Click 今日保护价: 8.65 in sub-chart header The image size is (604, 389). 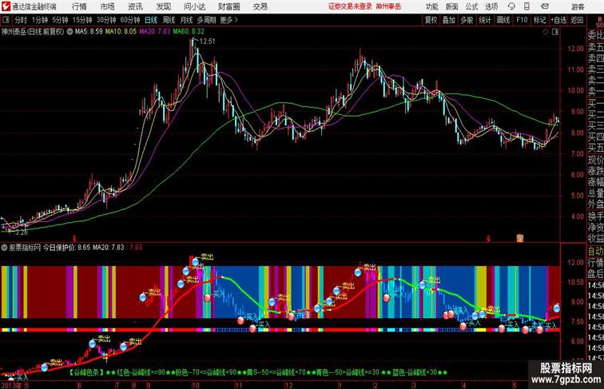coord(66,248)
